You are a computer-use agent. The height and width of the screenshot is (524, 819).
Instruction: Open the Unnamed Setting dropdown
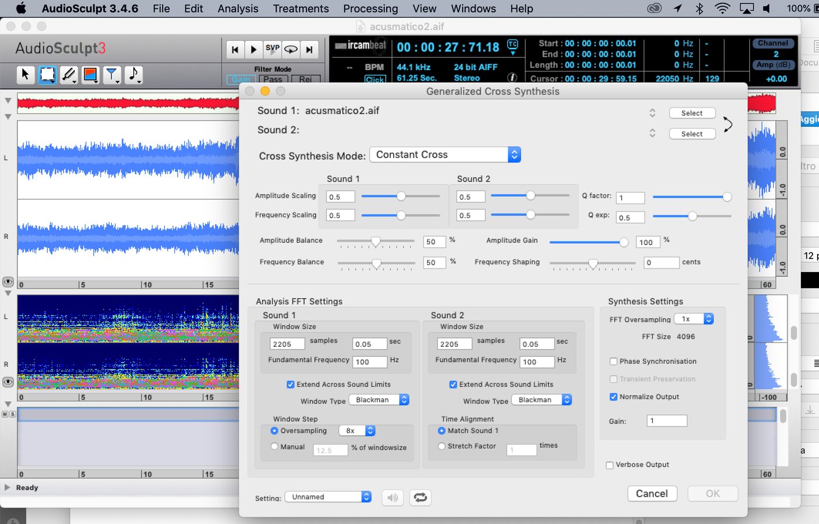[328, 497]
